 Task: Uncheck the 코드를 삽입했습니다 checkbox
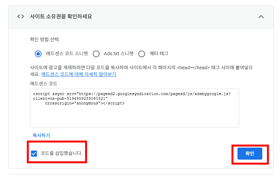click(34, 153)
